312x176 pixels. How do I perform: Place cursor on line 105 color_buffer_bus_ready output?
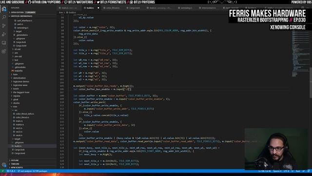point(103,86)
